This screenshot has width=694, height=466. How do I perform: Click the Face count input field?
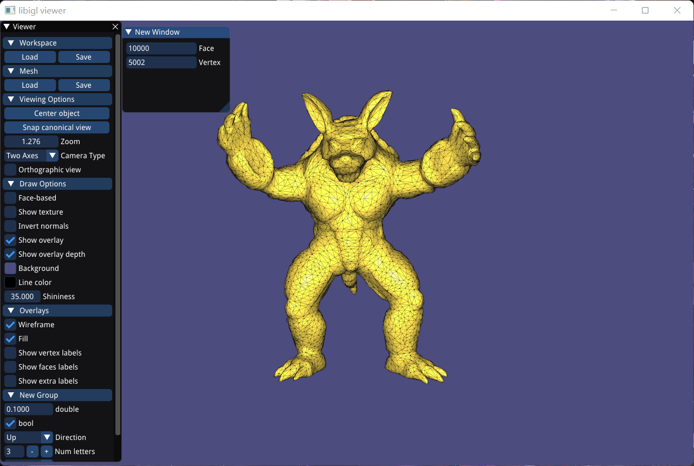point(161,48)
